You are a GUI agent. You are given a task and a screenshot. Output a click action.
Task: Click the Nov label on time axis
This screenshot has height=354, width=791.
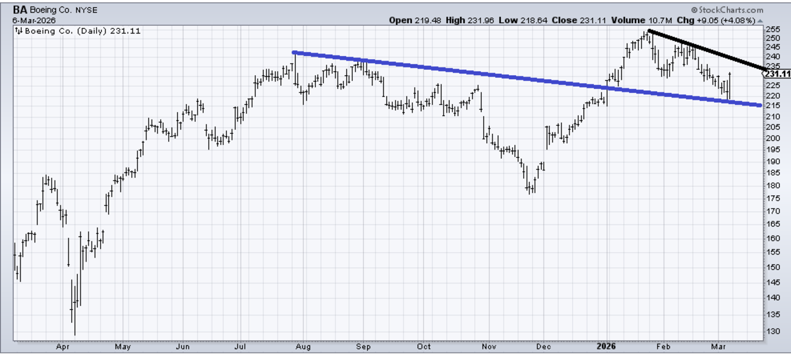[x=488, y=346]
